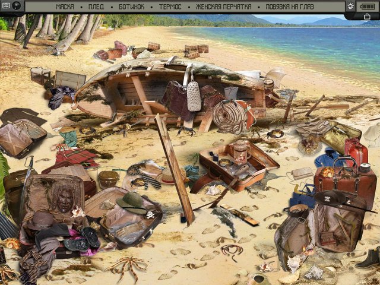
Task: Click the coiled rope on the boat
Action: (230, 116)
